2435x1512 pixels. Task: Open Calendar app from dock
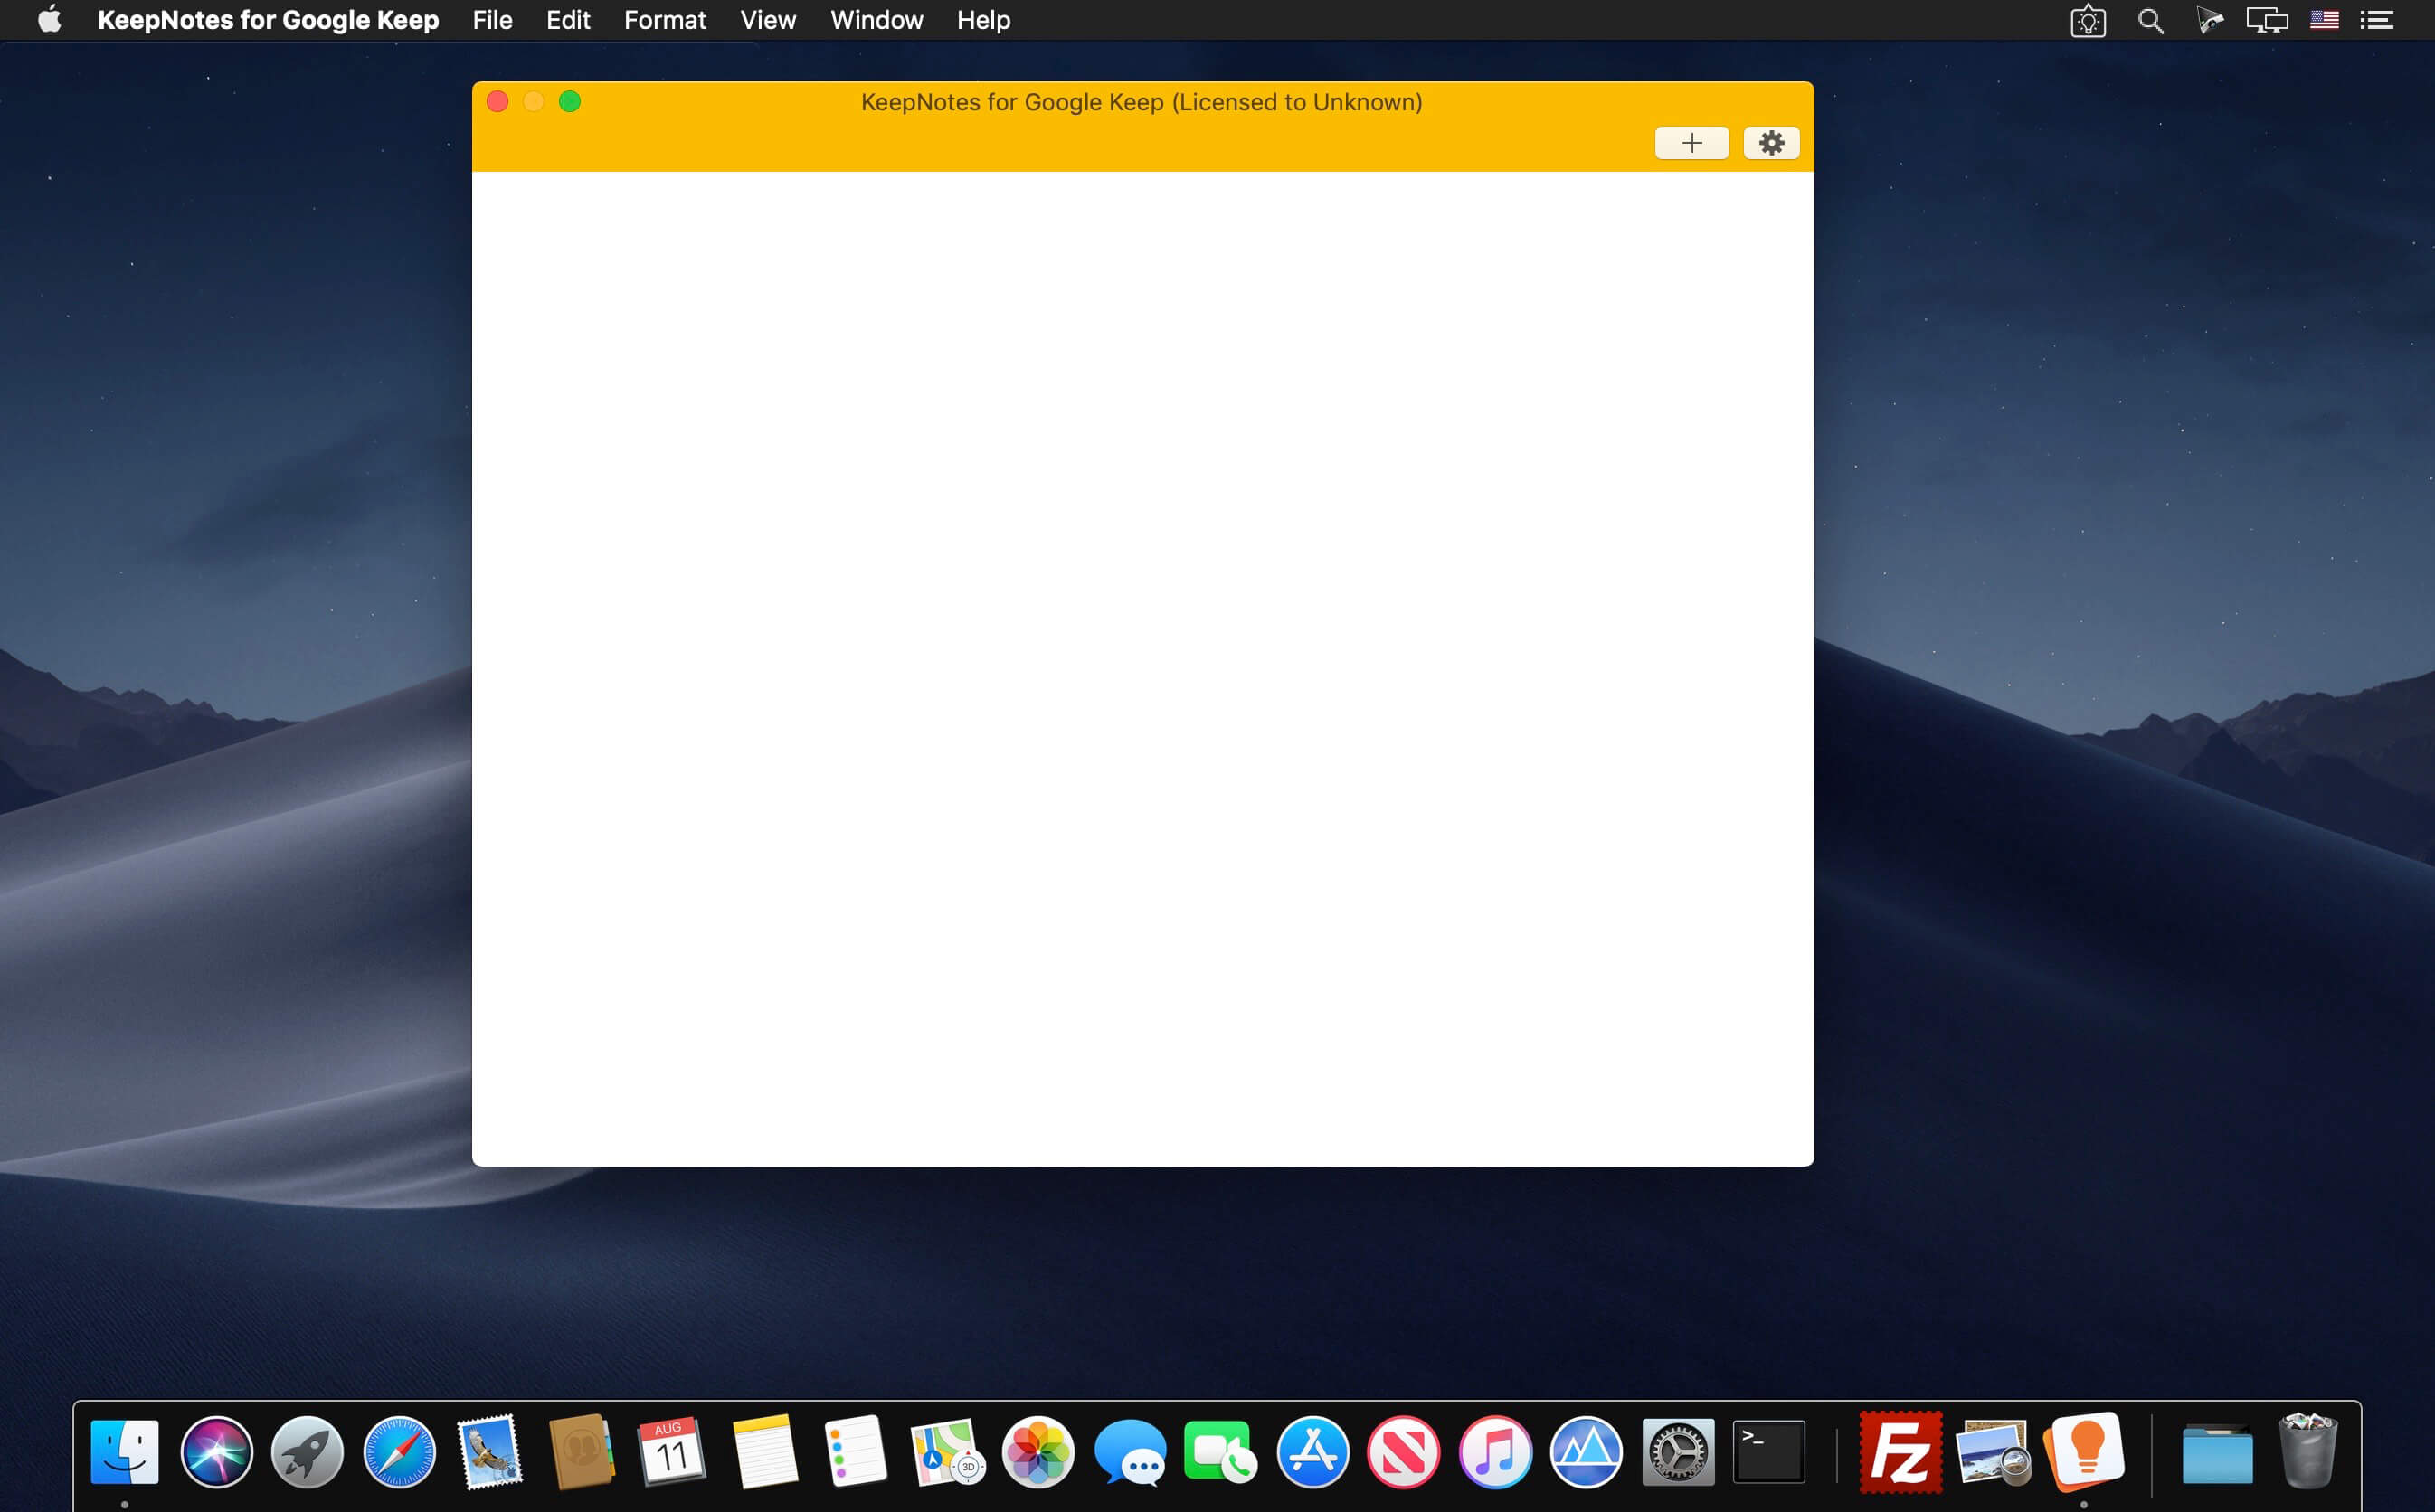[x=670, y=1450]
